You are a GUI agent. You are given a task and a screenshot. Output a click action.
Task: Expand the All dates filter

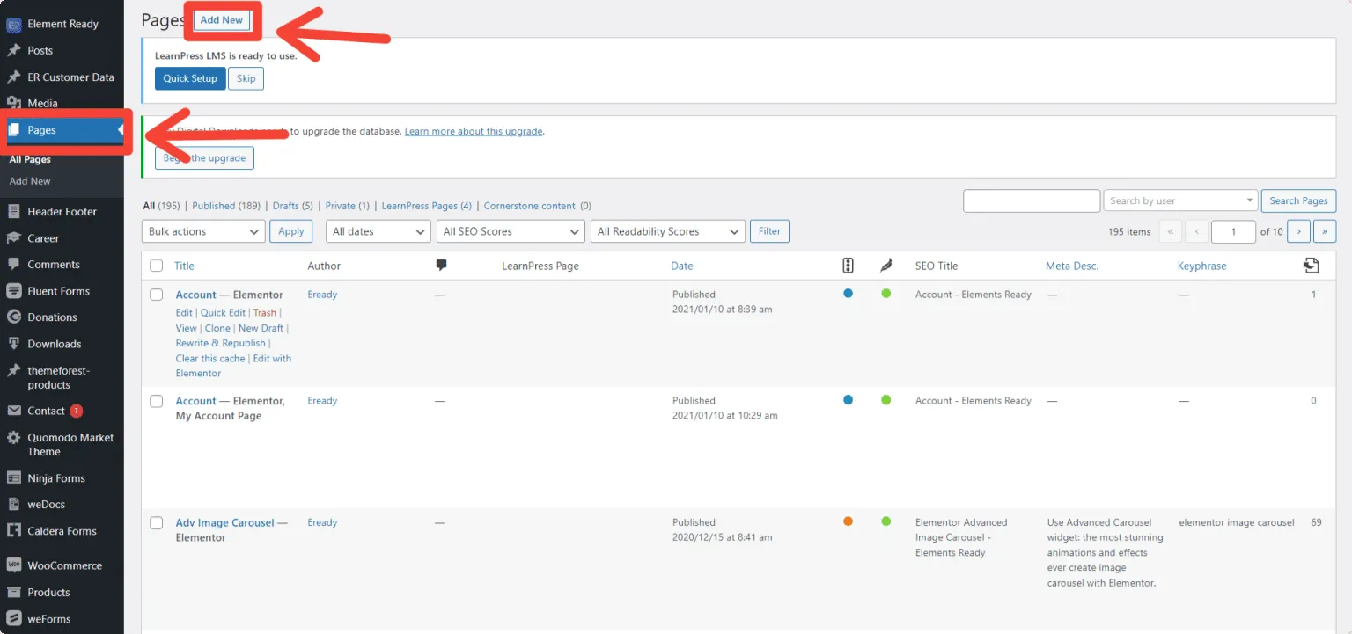(x=378, y=230)
